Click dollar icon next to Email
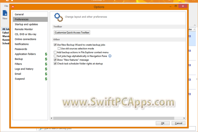The image size is (198, 132). pyautogui.click(x=46, y=74)
